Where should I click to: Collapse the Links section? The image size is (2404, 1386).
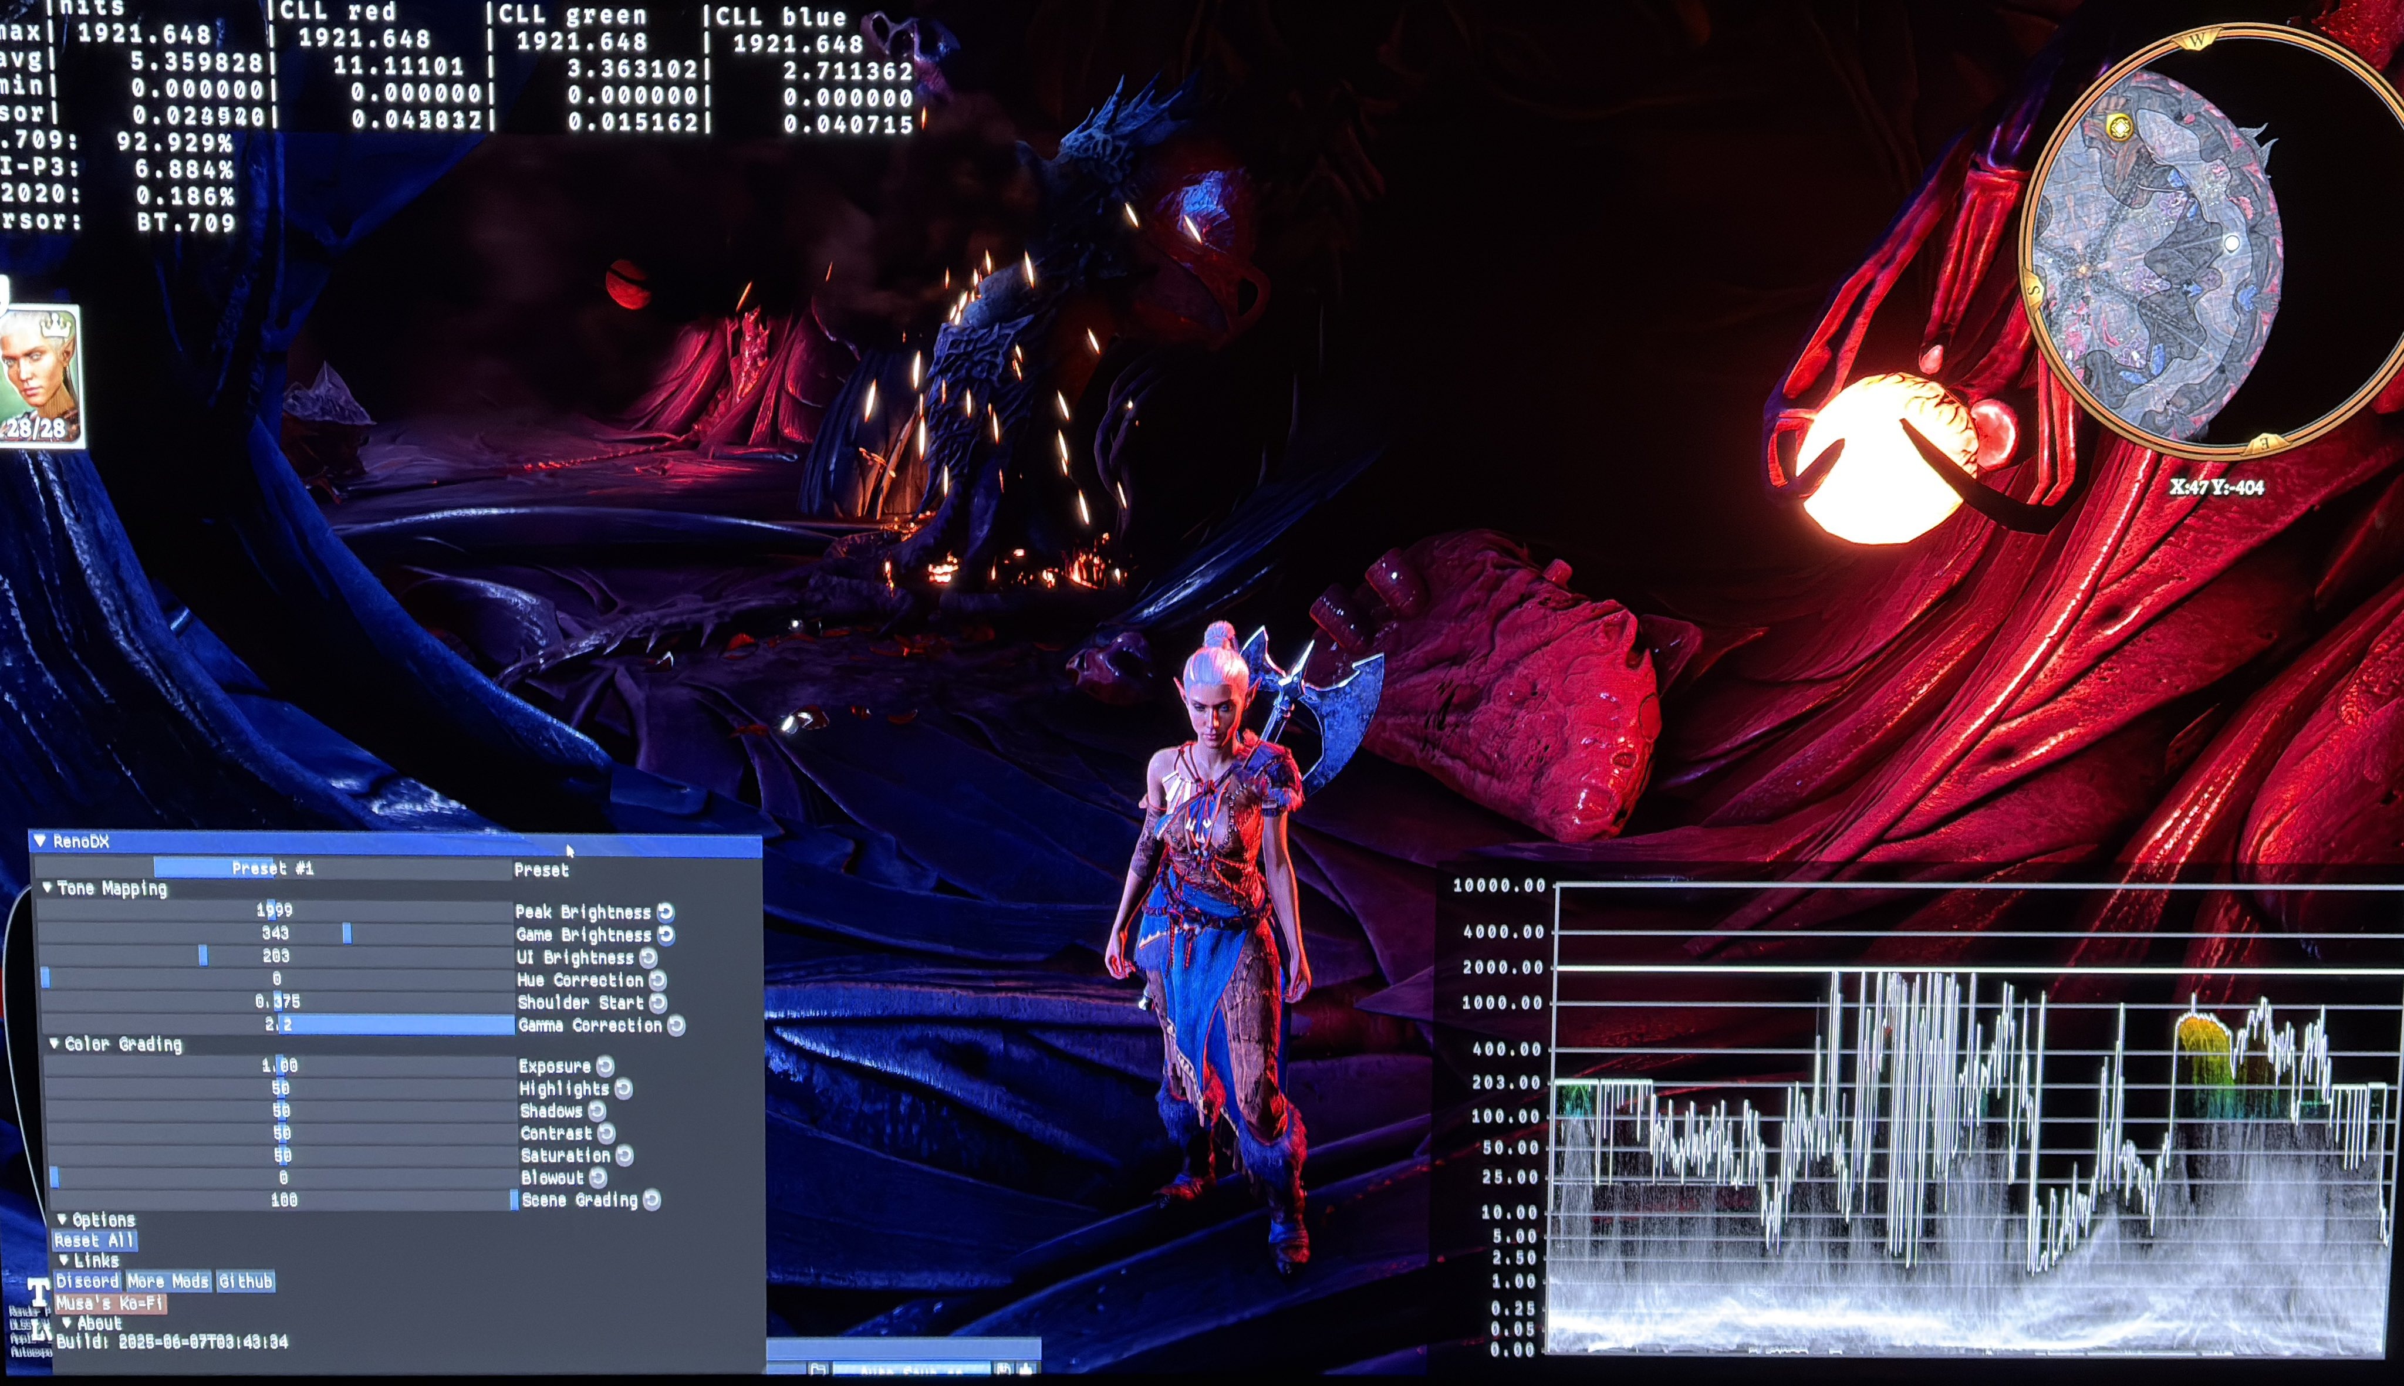click(x=64, y=1260)
